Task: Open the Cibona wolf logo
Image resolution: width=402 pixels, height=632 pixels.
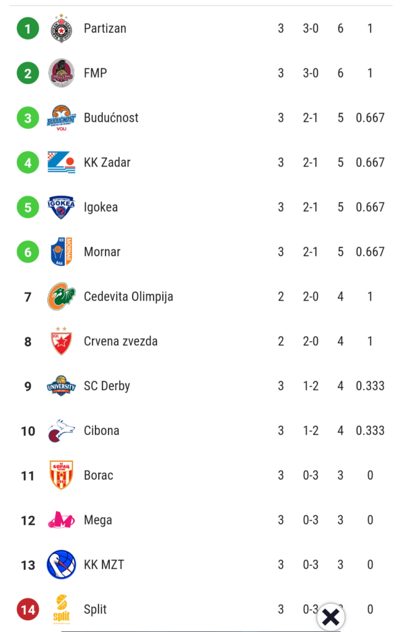Action: [x=61, y=430]
